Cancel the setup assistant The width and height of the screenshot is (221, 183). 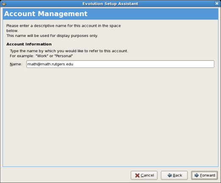[x=144, y=175]
